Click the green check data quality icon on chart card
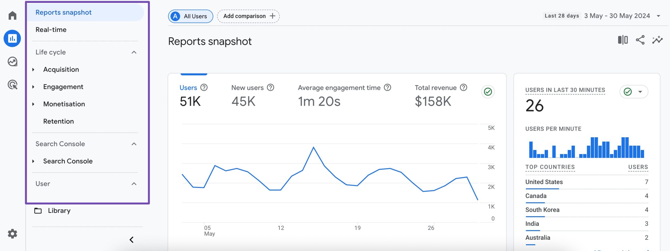The width and height of the screenshot is (670, 251). (x=488, y=92)
